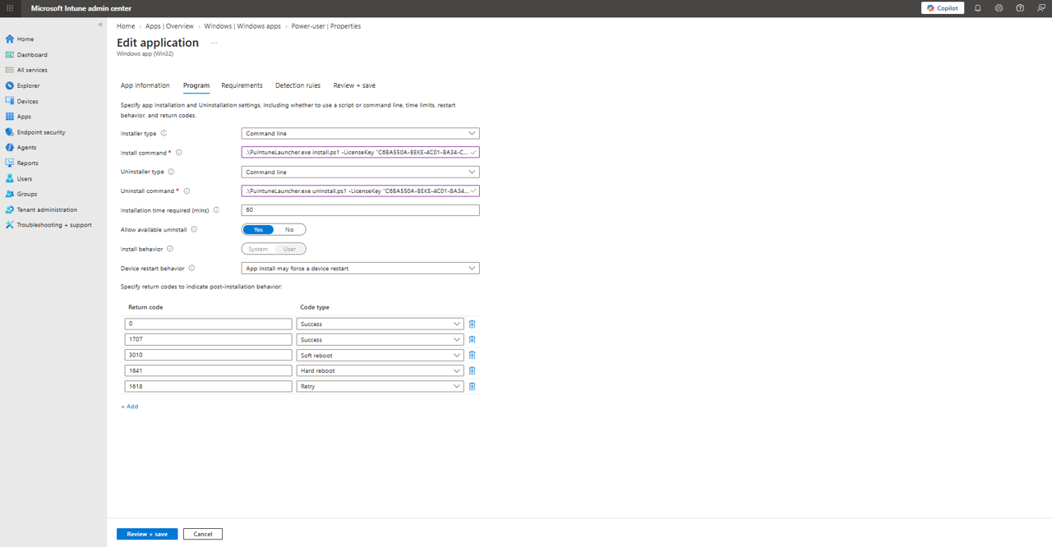Image resolution: width=1052 pixels, height=547 pixels.
Task: Click the Home breadcrumb link
Action: pyautogui.click(x=126, y=26)
